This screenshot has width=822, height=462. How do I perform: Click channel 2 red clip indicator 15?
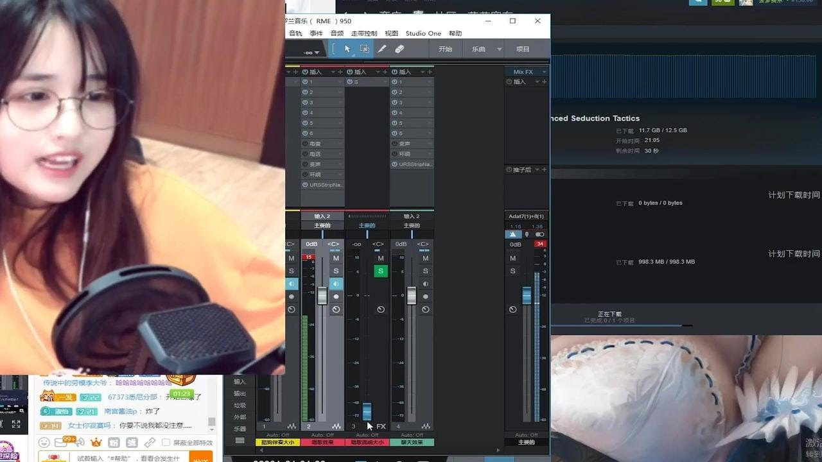coord(309,257)
